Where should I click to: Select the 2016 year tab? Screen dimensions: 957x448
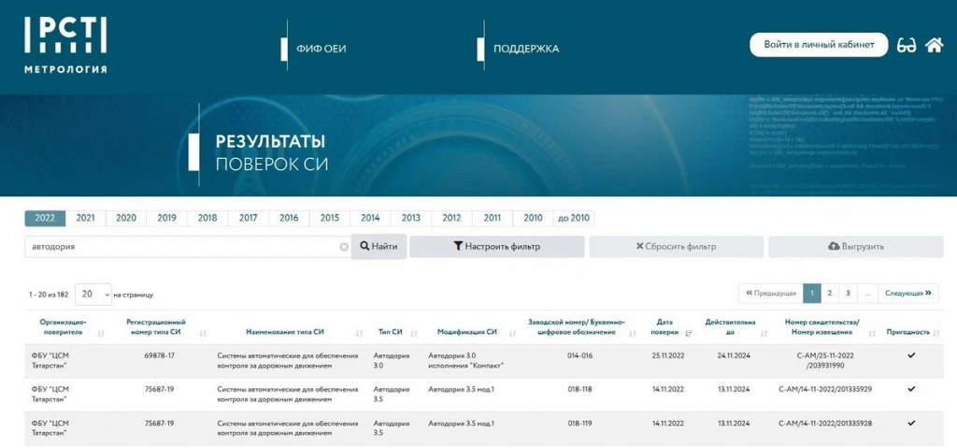click(289, 218)
